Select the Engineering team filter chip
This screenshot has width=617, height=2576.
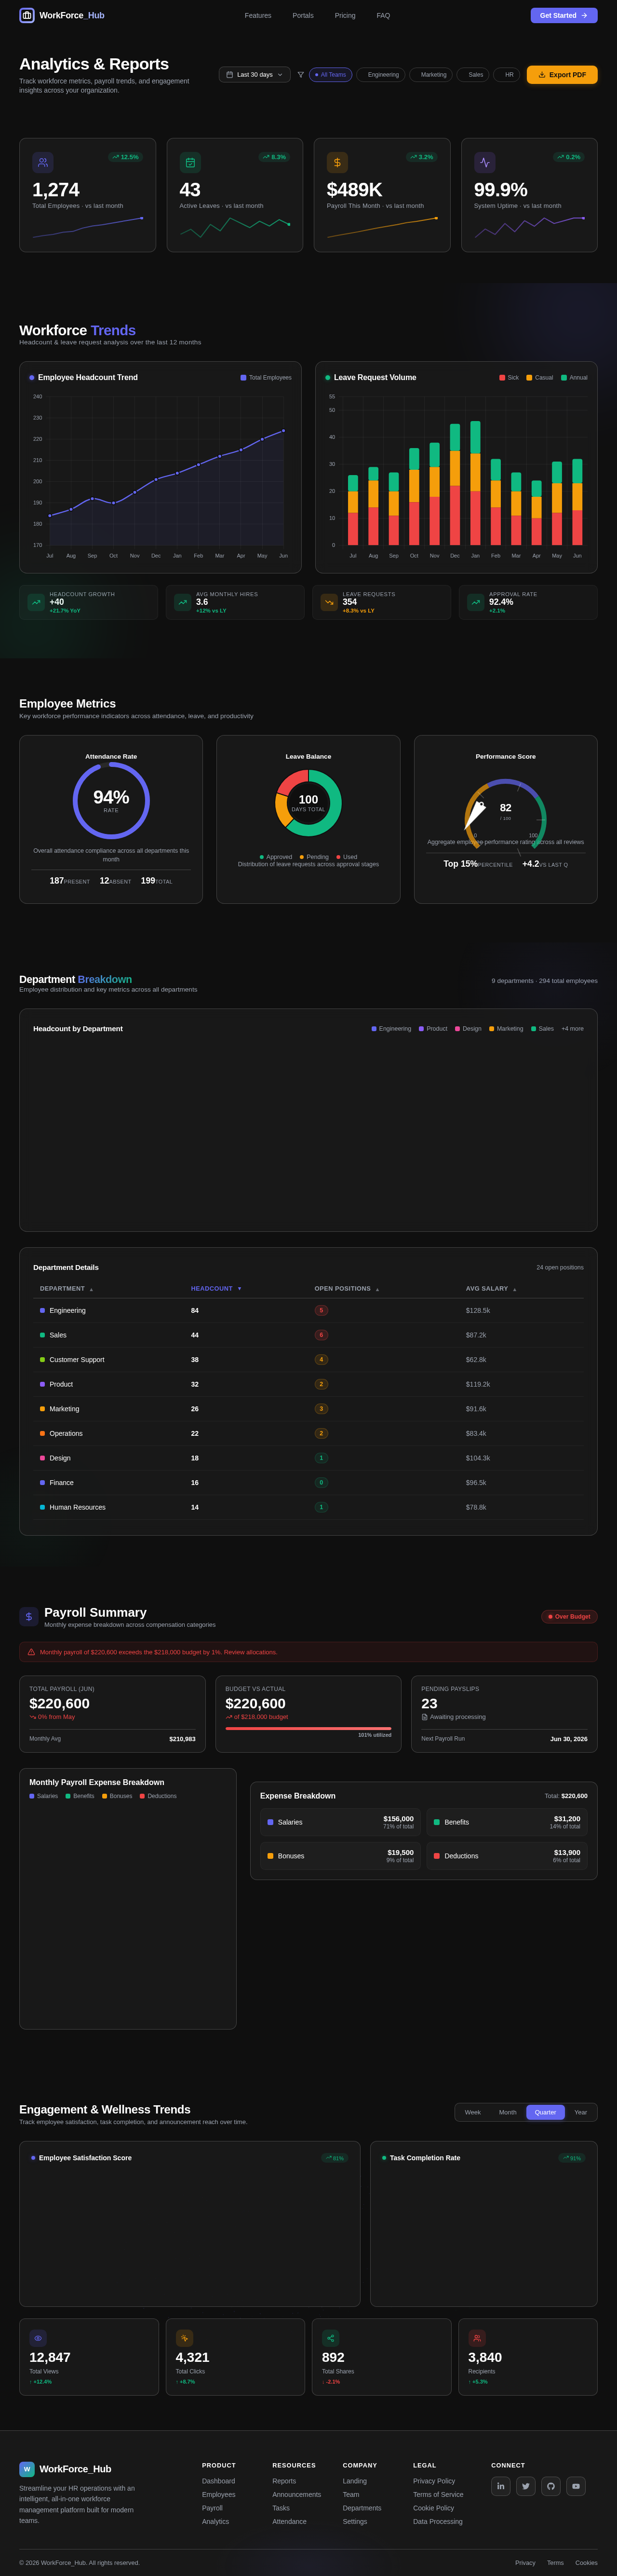381,75
